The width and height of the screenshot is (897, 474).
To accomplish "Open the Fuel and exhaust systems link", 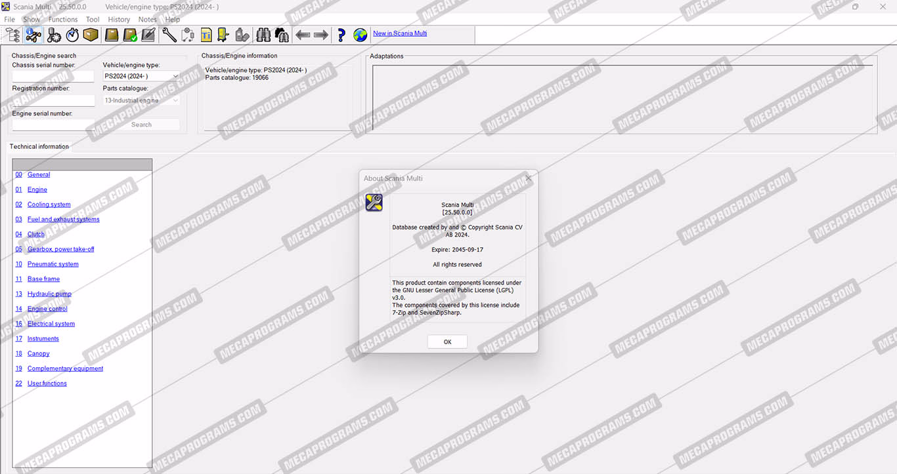I will coord(64,220).
